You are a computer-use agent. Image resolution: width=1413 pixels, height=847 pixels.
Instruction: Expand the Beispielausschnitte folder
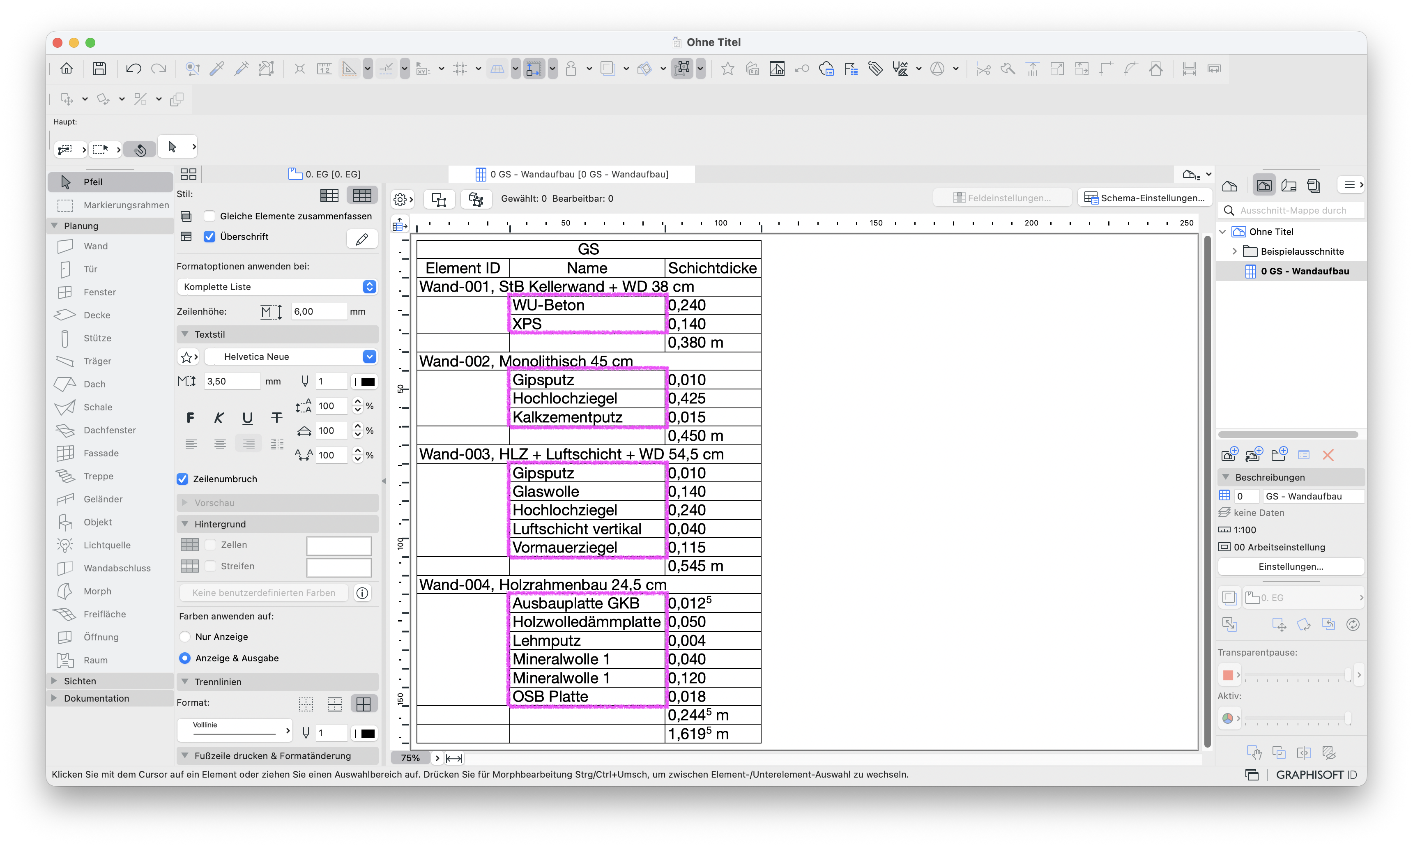(1234, 251)
